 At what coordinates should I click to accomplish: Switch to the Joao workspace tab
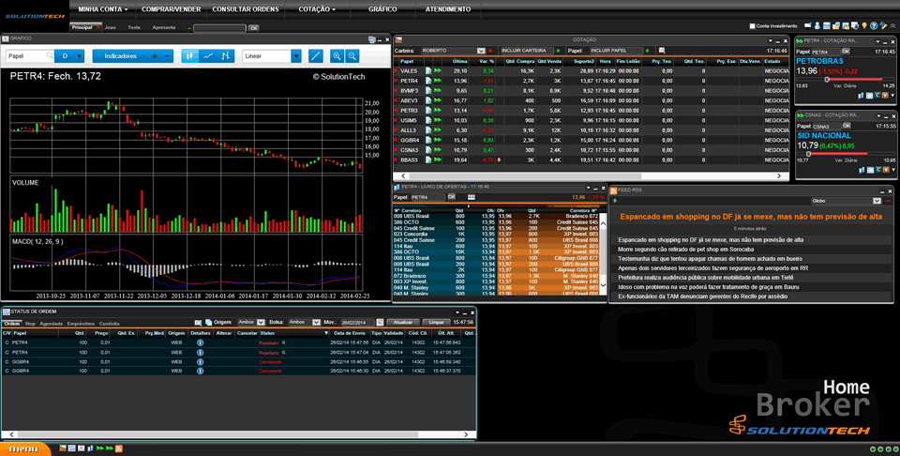pos(111,27)
